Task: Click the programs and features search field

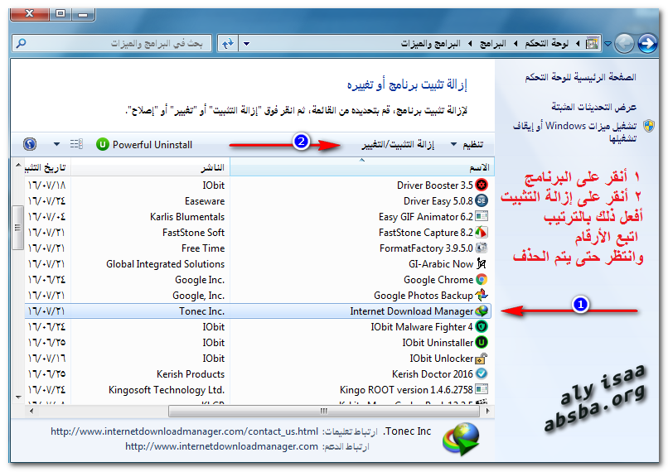Action: (112, 42)
